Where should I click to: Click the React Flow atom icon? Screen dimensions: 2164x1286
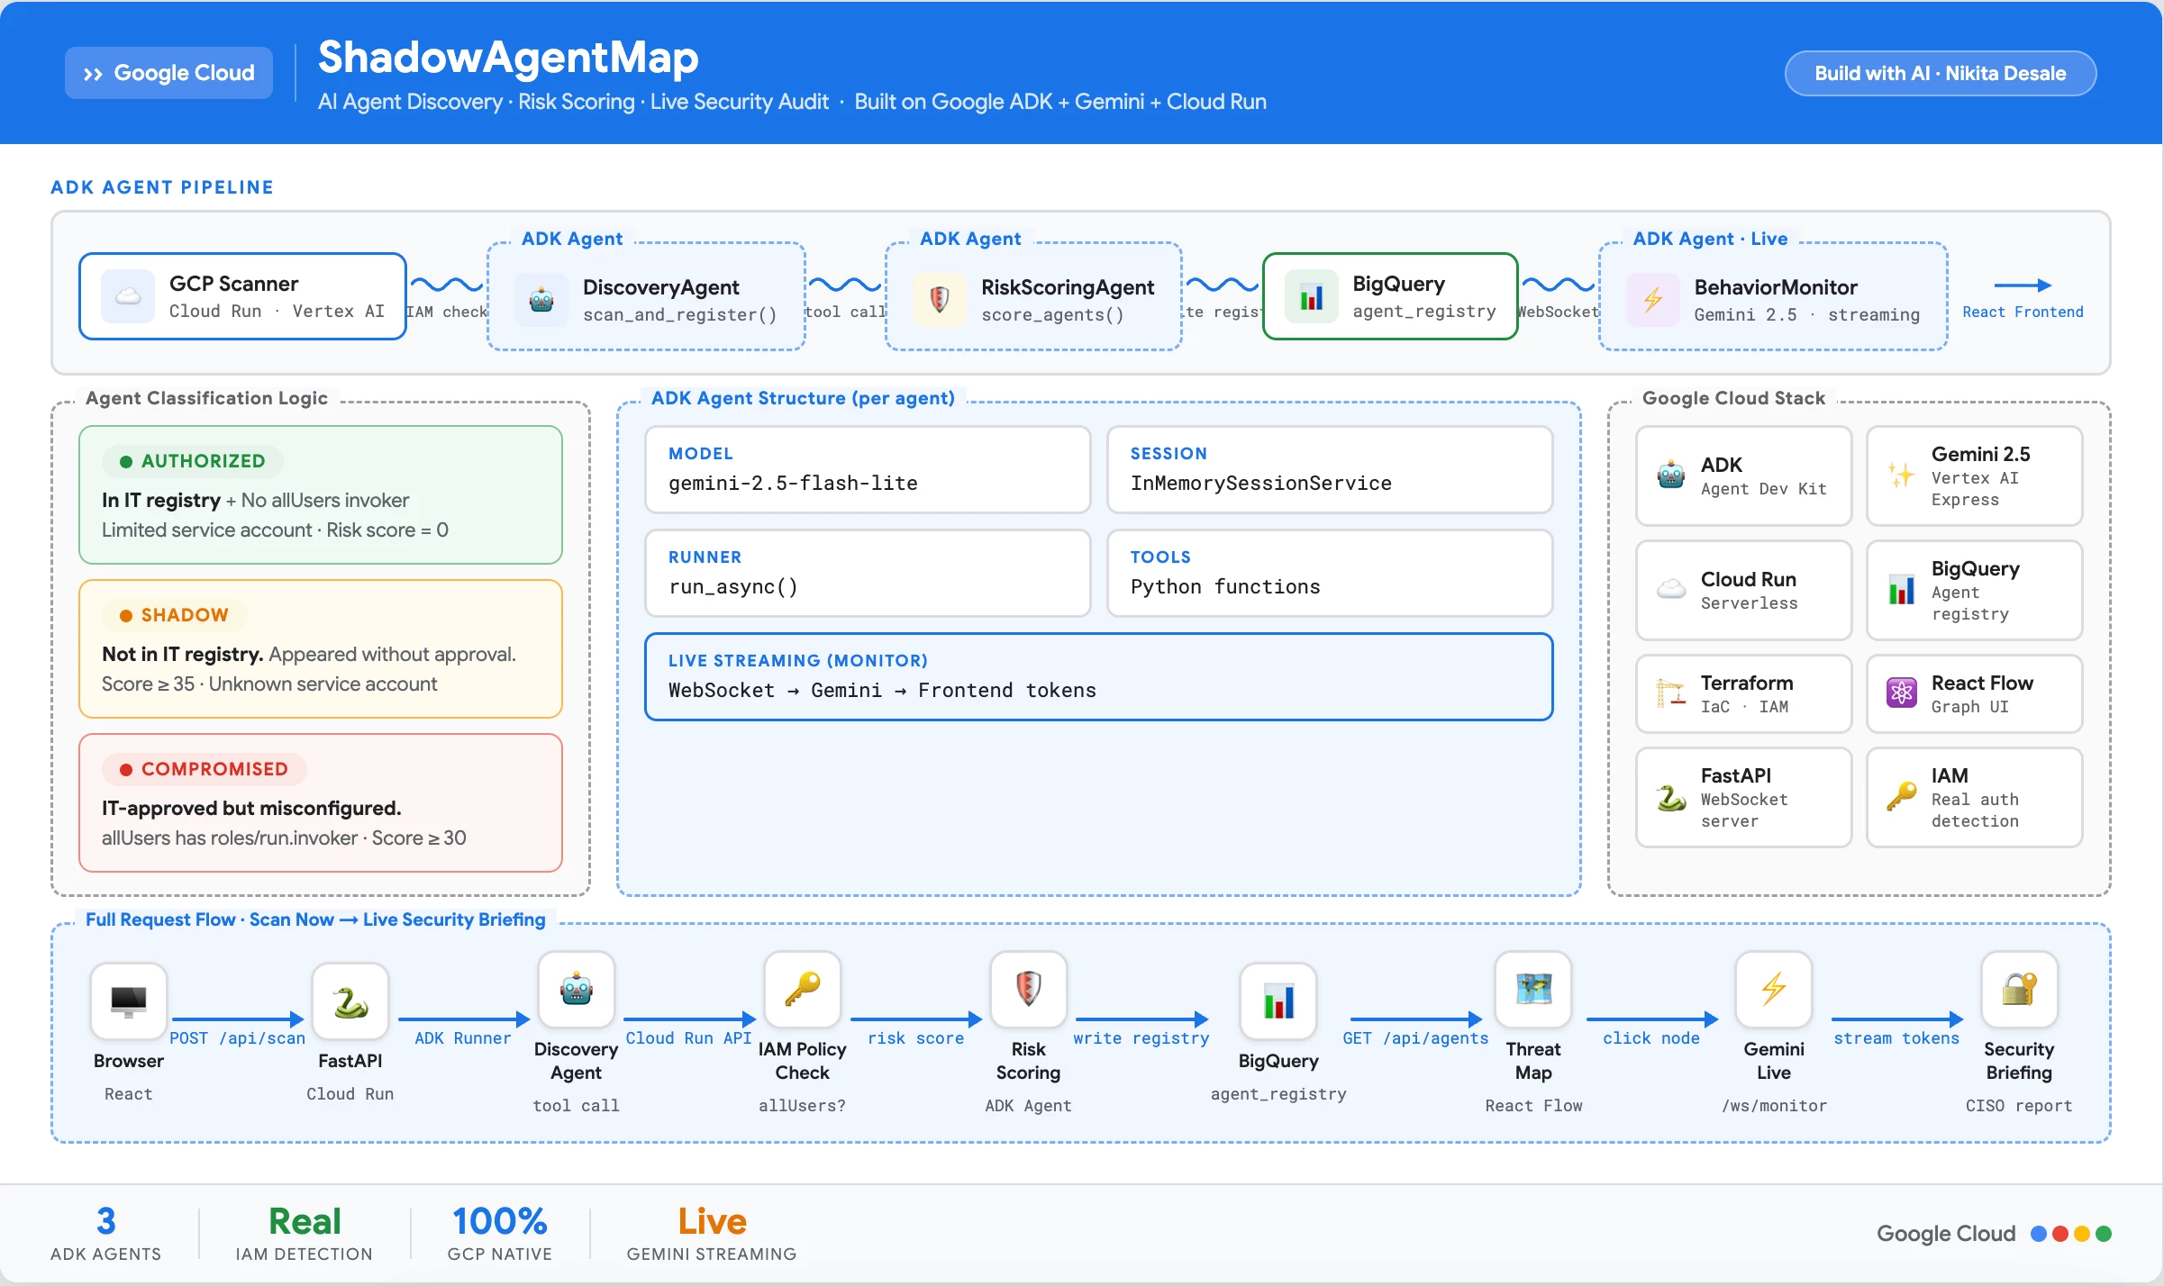coord(1901,693)
